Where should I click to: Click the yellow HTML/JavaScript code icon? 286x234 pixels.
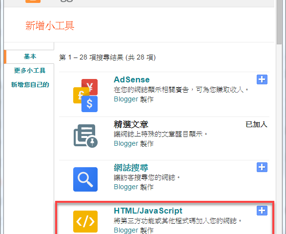85,221
